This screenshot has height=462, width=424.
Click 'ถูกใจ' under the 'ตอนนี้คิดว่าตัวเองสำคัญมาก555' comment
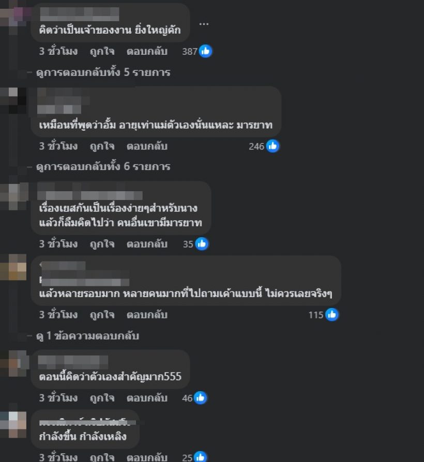pyautogui.click(x=102, y=398)
